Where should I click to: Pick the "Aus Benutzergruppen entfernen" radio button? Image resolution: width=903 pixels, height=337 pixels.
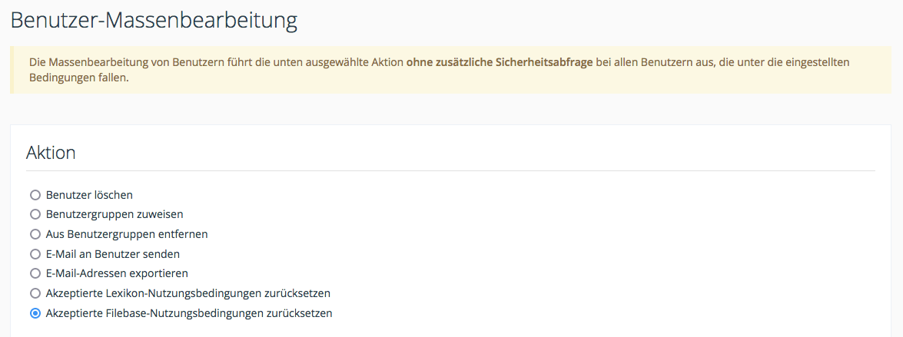pos(35,234)
